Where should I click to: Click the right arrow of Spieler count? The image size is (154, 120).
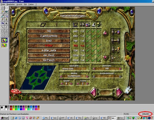[71, 84]
